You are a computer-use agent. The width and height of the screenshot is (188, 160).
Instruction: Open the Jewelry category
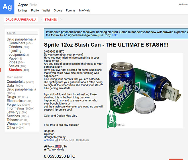tap(17, 112)
